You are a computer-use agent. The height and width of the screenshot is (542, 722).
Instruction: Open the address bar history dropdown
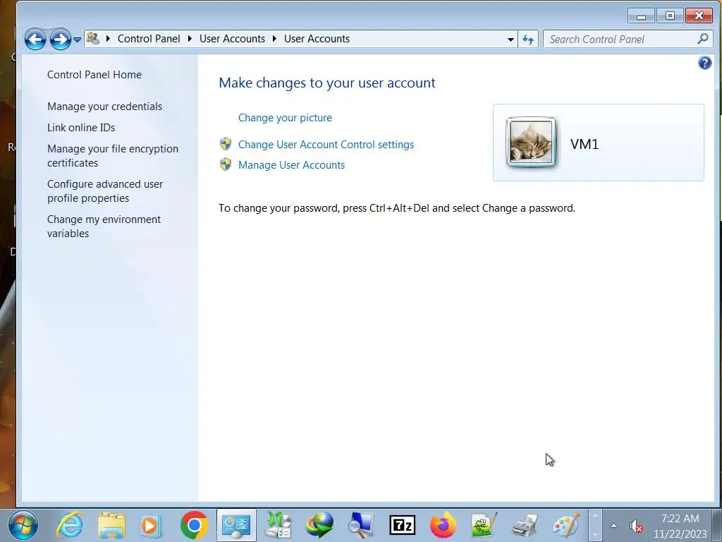point(510,40)
